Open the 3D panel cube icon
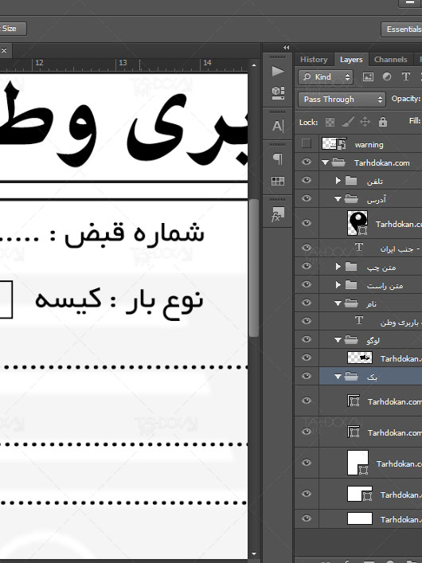The width and height of the screenshot is (422, 563). click(x=278, y=92)
